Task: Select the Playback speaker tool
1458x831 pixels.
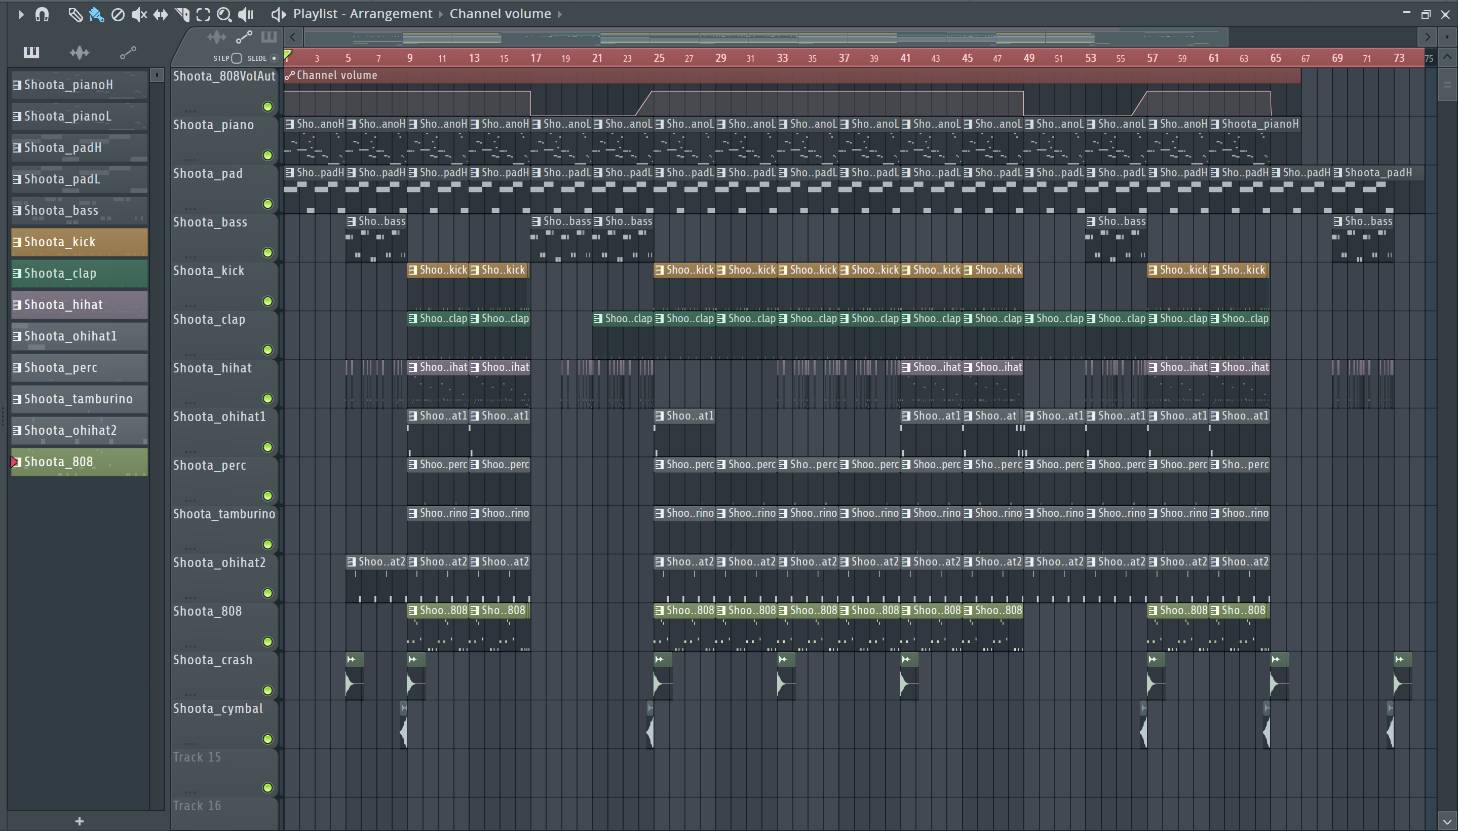Action: coord(246,14)
